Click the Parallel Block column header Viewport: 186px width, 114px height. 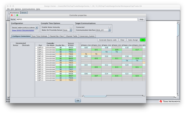pos(61,46)
